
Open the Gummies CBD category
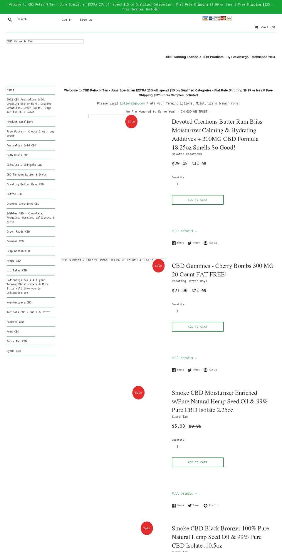(15, 241)
